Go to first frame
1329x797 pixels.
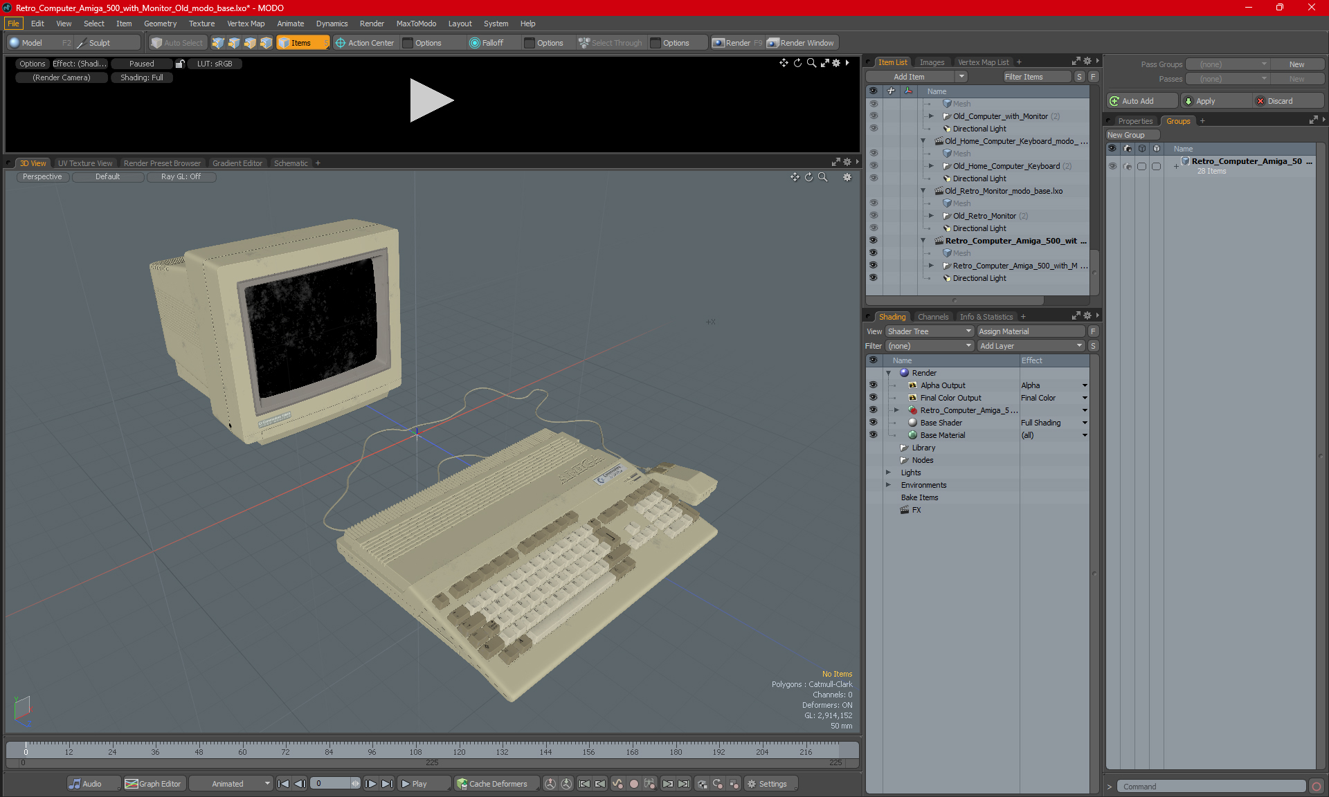[x=283, y=784]
